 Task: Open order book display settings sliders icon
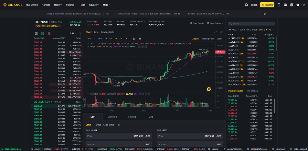[x=80, y=33]
